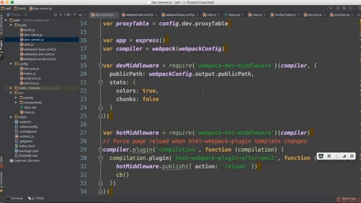Select build.js in the project tree
Image resolution: width=361 pixels, height=203 pixels.
pos(28,30)
